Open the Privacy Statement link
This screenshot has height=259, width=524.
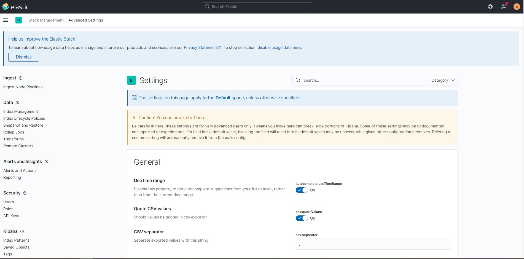pyautogui.click(x=202, y=47)
